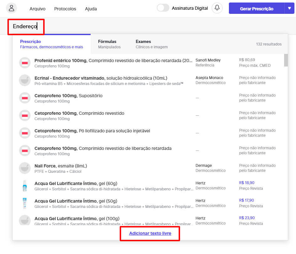The image size is (296, 254).
Task: Click the pill icon for Cetoprofeno Pó liofilizado
Action: (x=25, y=133)
